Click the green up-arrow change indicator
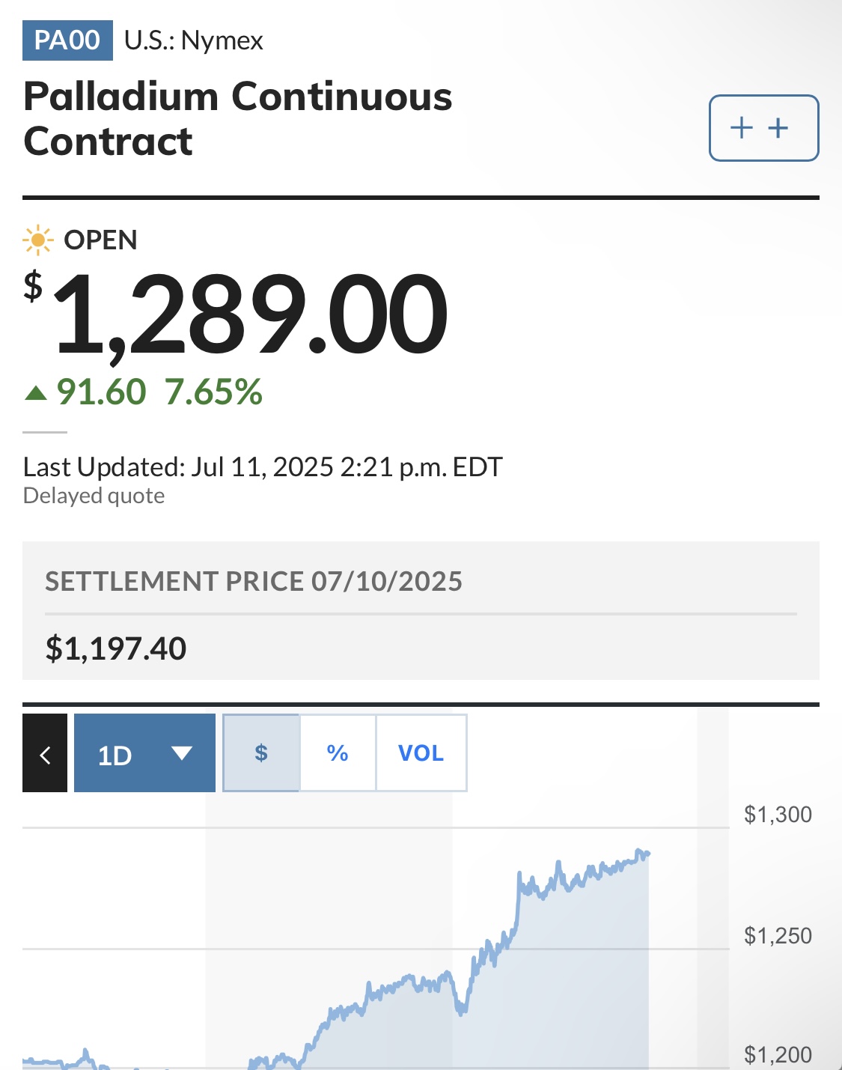Image resolution: width=842 pixels, height=1070 pixels. pyautogui.click(x=36, y=392)
